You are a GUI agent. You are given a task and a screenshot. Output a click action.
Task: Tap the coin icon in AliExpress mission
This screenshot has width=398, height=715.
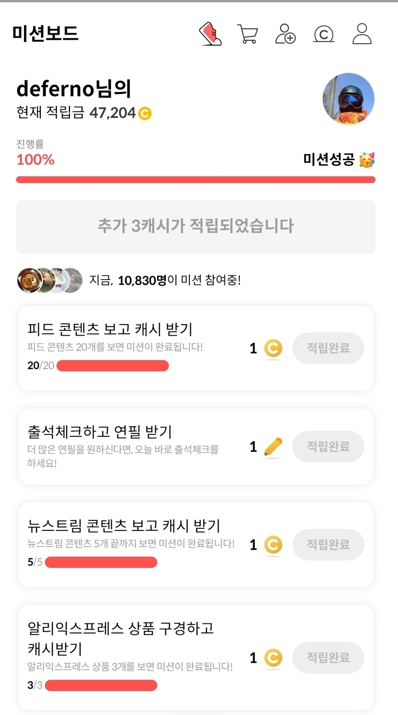point(273,658)
